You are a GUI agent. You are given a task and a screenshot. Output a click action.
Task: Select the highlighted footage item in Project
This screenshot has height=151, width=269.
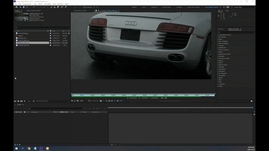point(32,43)
